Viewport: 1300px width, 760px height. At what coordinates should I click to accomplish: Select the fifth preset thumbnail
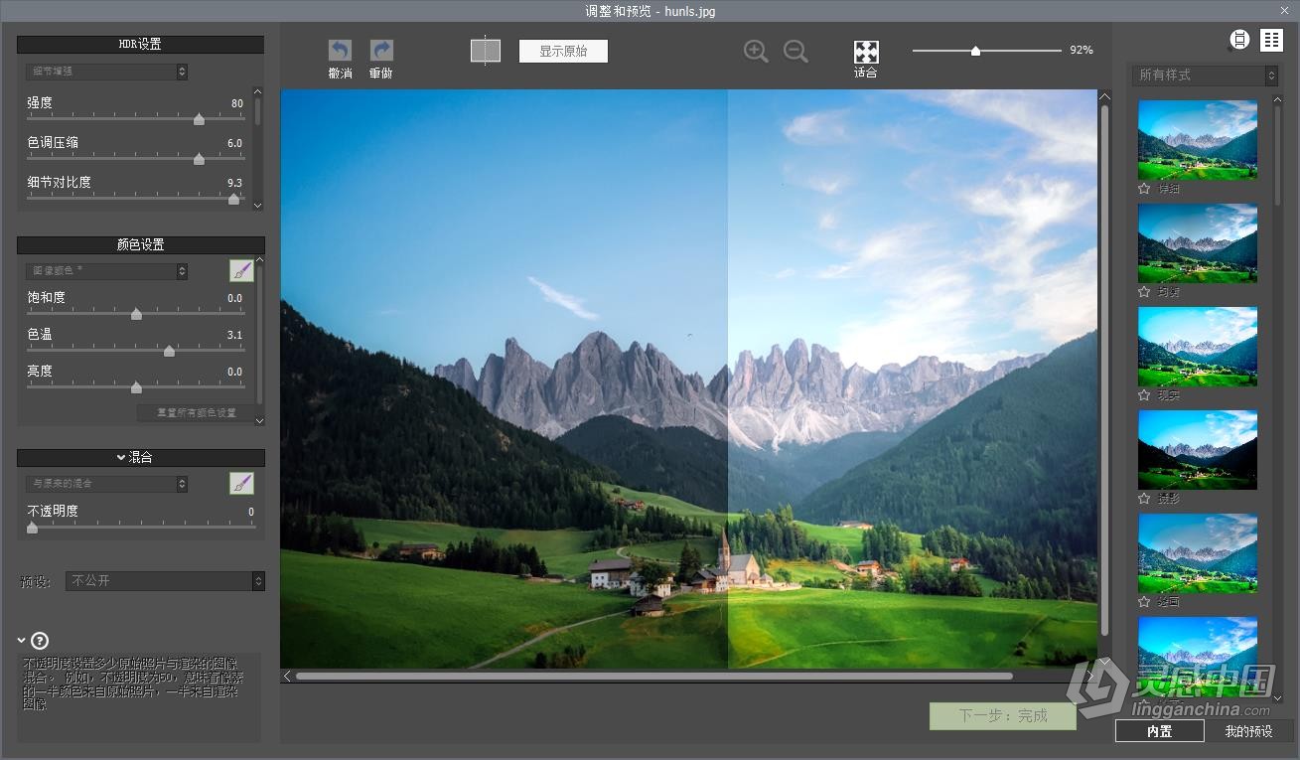1198,553
